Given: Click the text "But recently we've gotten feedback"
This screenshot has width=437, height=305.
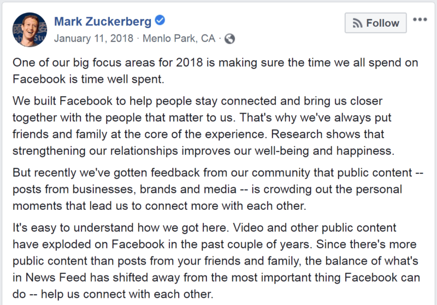Looking at the screenshot, I should point(106,173).
